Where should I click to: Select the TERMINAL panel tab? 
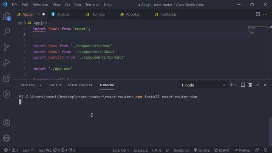point(107,85)
